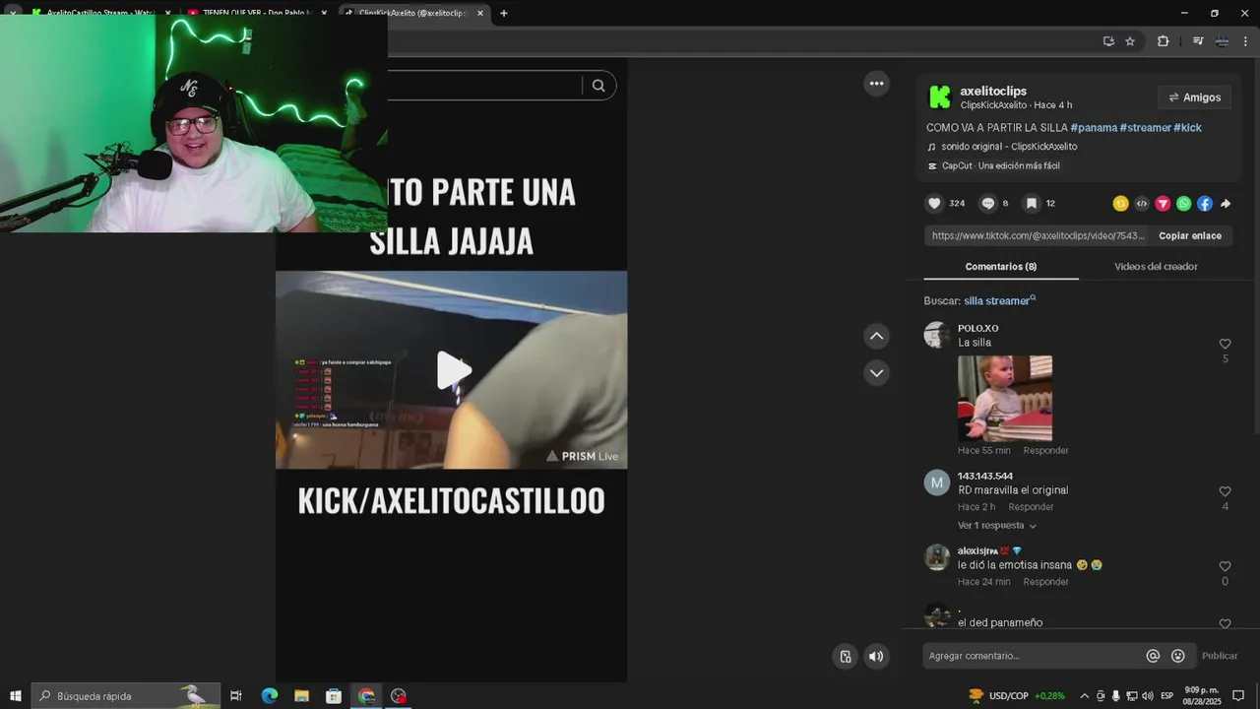The width and height of the screenshot is (1260, 709).
Task: Toggle auto-scroll button beside volume
Action: point(845,657)
